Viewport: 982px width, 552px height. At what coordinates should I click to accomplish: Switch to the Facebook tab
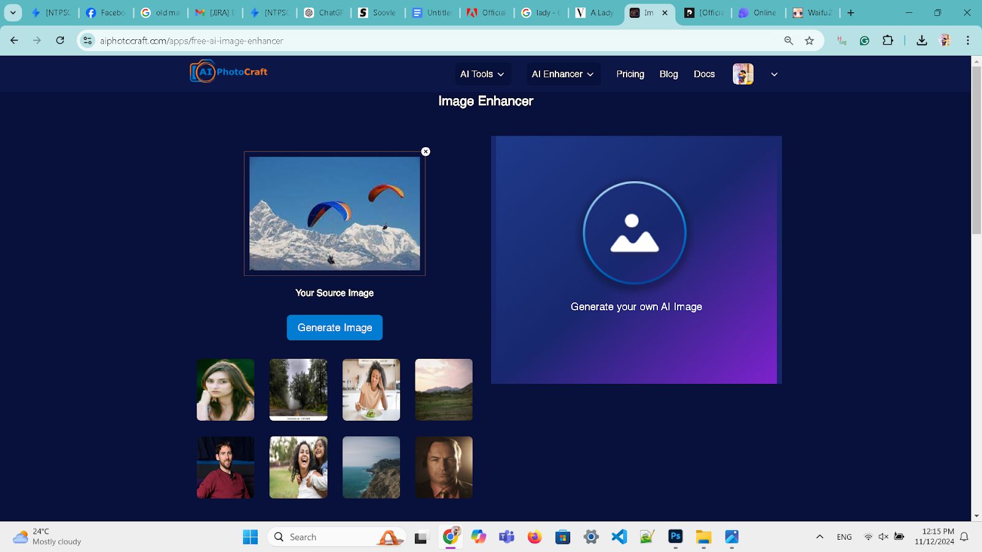[106, 12]
